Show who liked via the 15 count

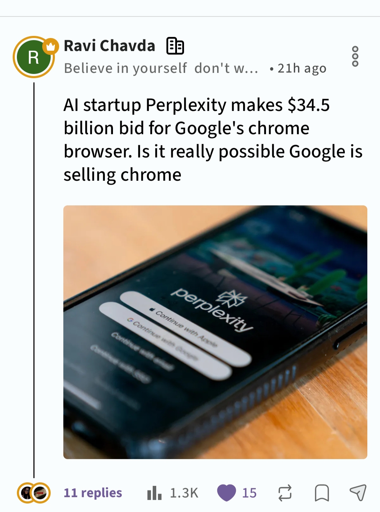point(249,493)
